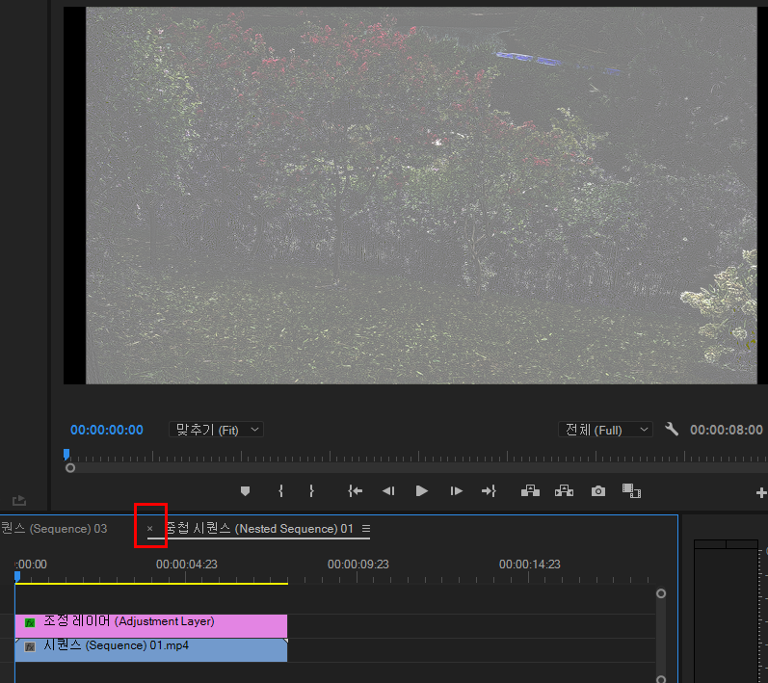
Task: Click timeline ruler at 00:00:09:23
Action: 358,565
